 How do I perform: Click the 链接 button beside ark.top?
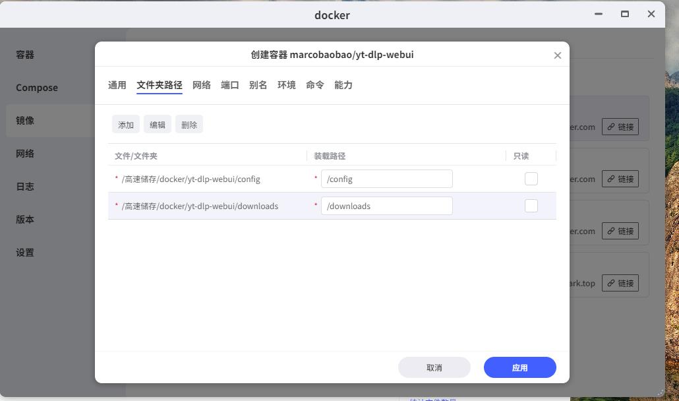(620, 283)
